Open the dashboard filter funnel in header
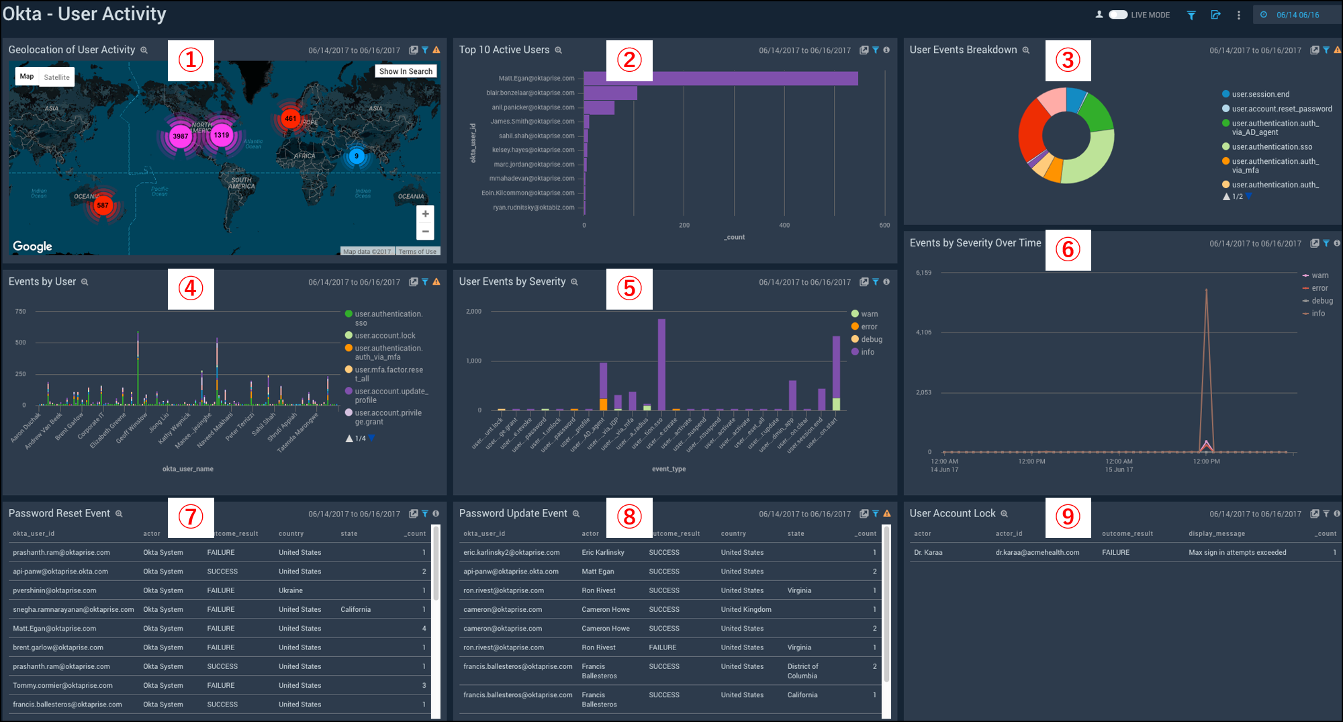Viewport: 1343px width, 722px height. click(1191, 15)
